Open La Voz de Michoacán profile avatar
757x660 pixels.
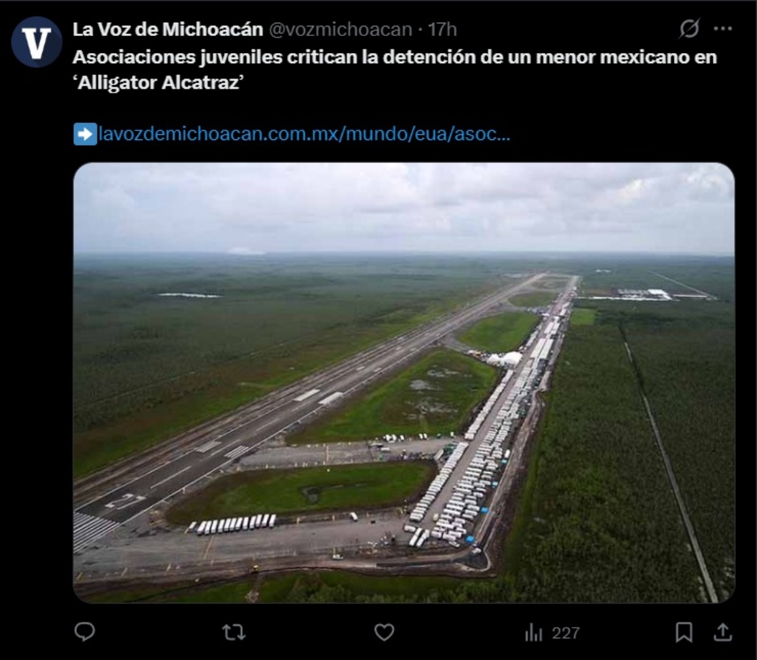click(x=37, y=42)
